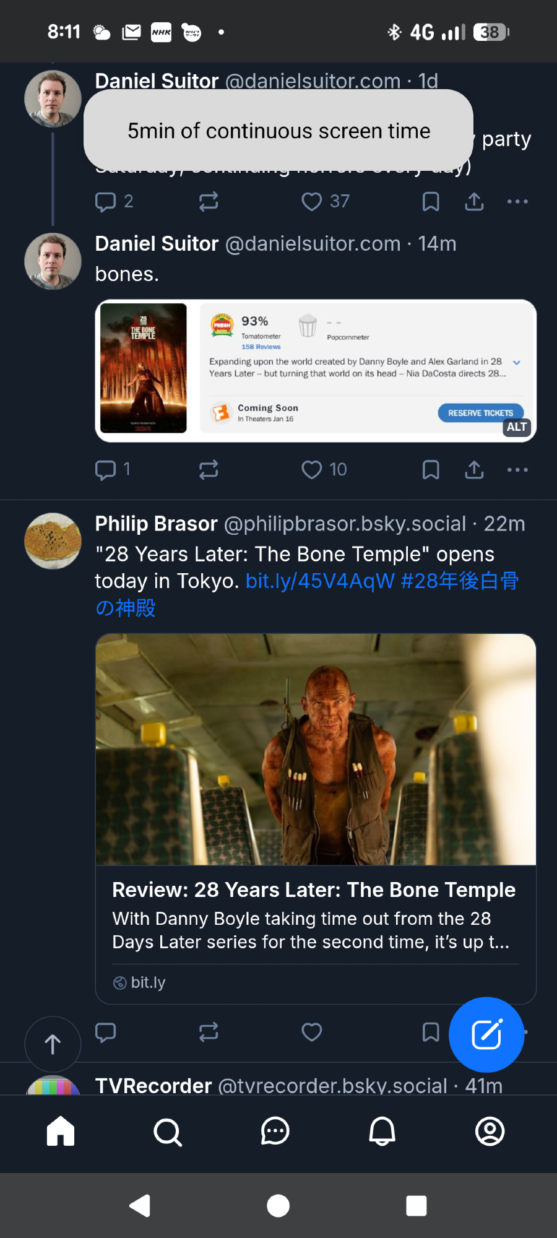Screen dimensions: 557x1238
Task: Go to the Home feed tab
Action: [61, 1132]
